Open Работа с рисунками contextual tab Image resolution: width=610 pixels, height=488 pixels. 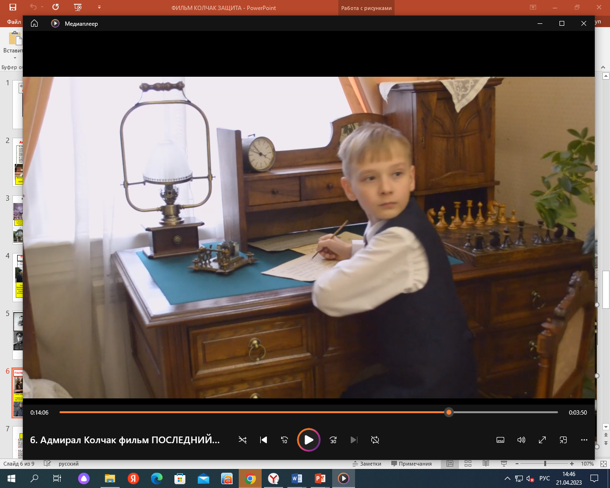pyautogui.click(x=366, y=8)
